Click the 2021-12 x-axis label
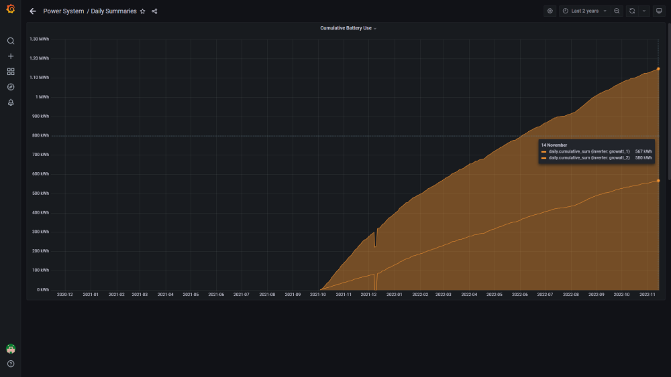671x377 pixels. click(x=368, y=295)
